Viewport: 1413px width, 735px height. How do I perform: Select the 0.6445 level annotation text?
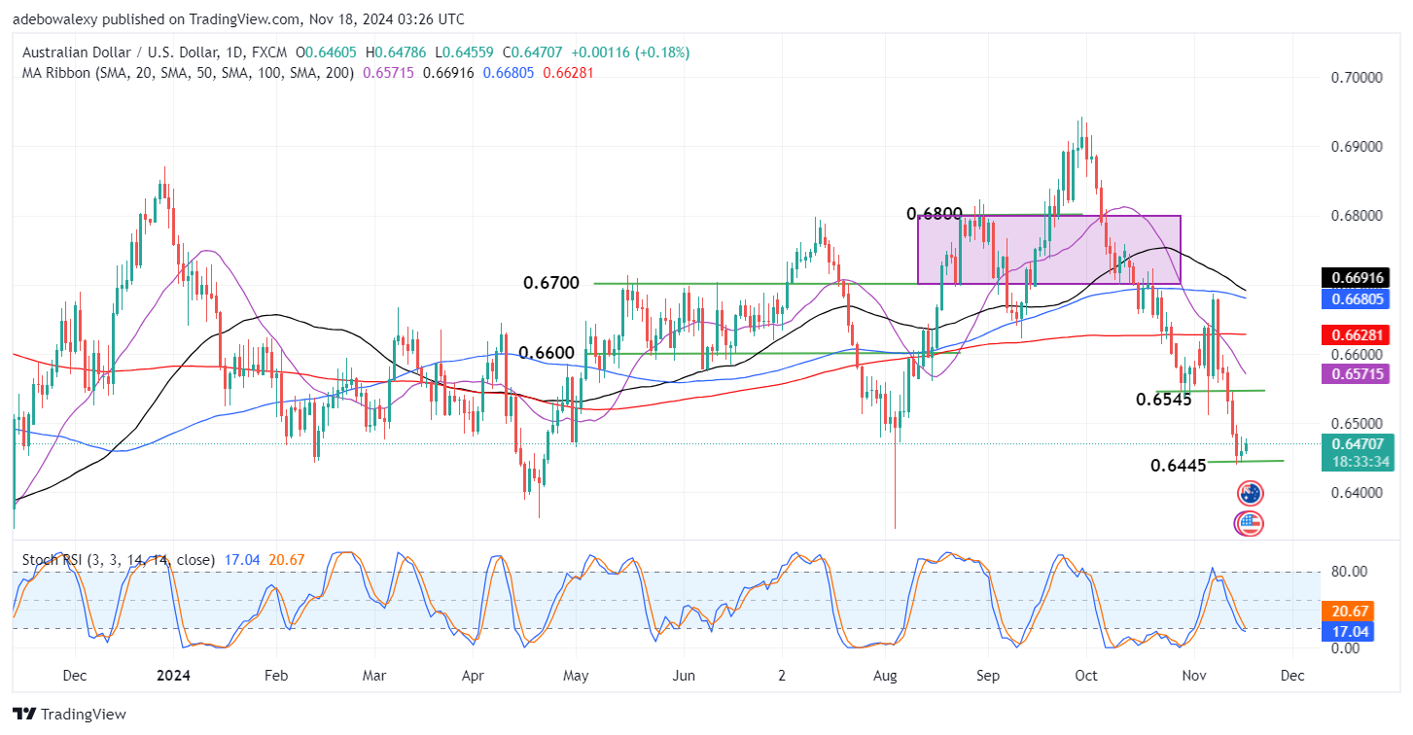pyautogui.click(x=1178, y=466)
